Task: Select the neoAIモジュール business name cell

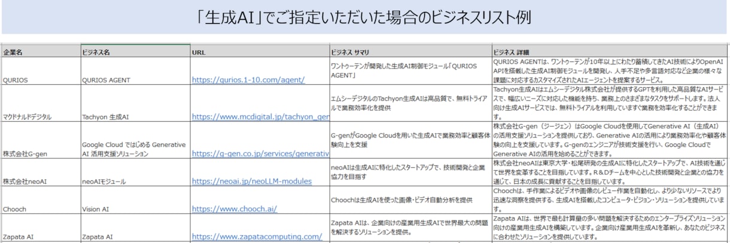Action: [135, 173]
